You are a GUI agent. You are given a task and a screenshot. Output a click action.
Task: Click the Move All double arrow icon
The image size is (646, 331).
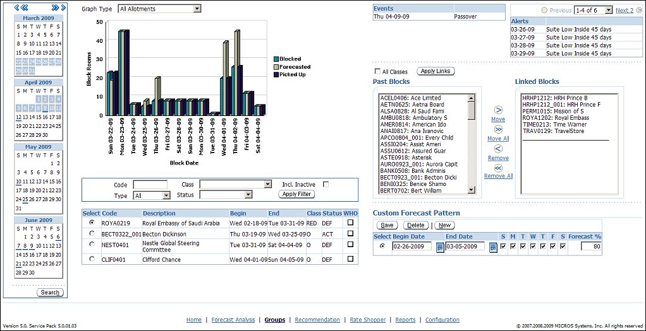pyautogui.click(x=498, y=129)
